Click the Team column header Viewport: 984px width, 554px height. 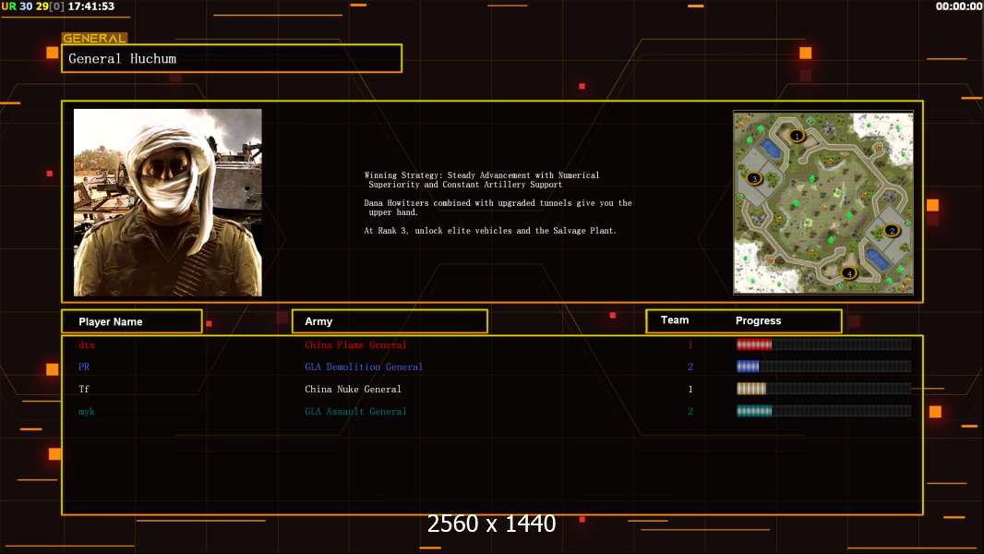click(x=675, y=320)
